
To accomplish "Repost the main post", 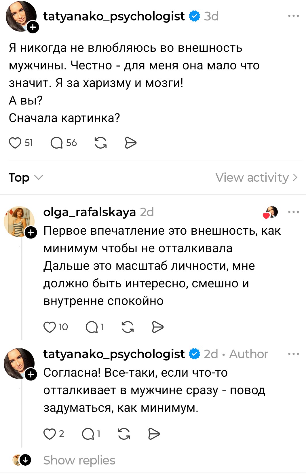I will pyautogui.click(x=100, y=143).
